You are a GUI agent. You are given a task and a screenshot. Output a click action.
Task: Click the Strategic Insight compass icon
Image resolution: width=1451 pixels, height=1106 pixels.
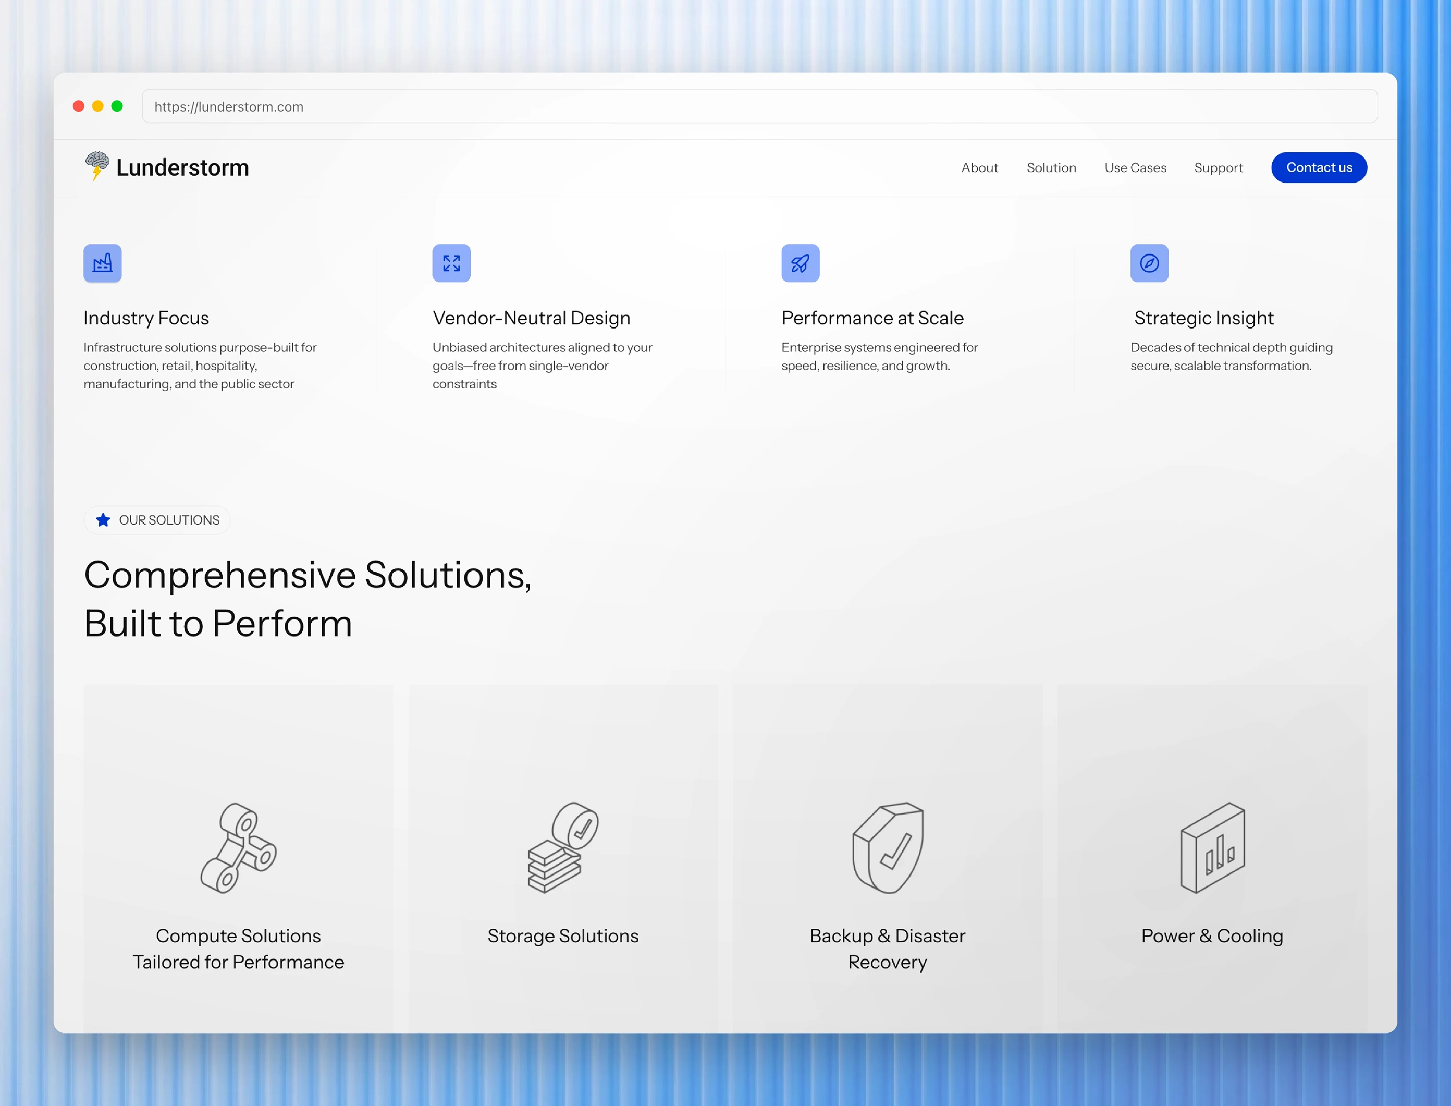point(1149,263)
